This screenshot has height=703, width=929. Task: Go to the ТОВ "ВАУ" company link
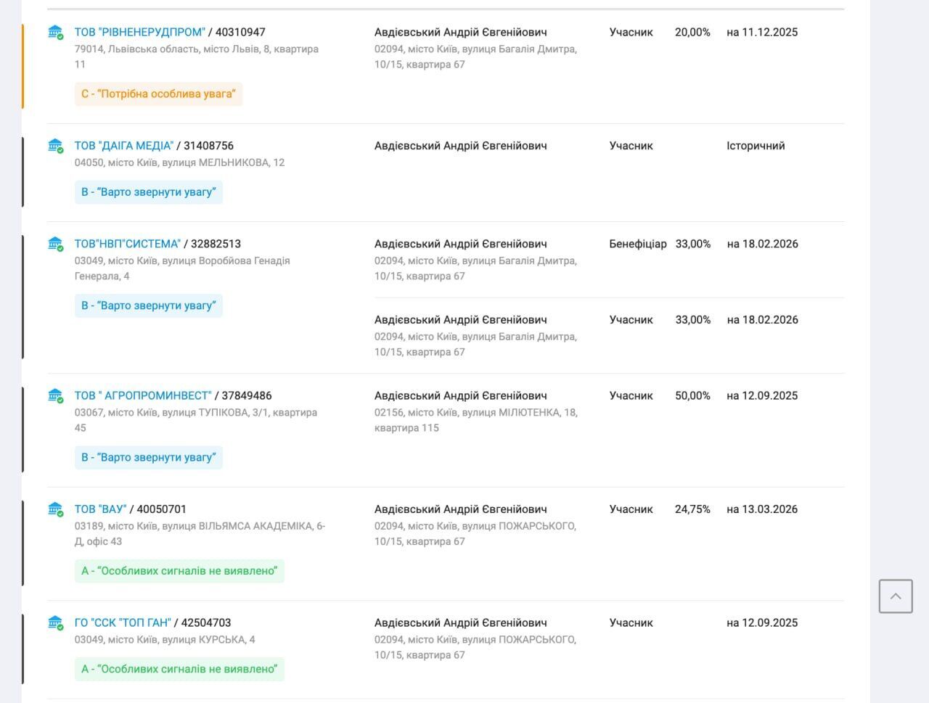tap(100, 509)
